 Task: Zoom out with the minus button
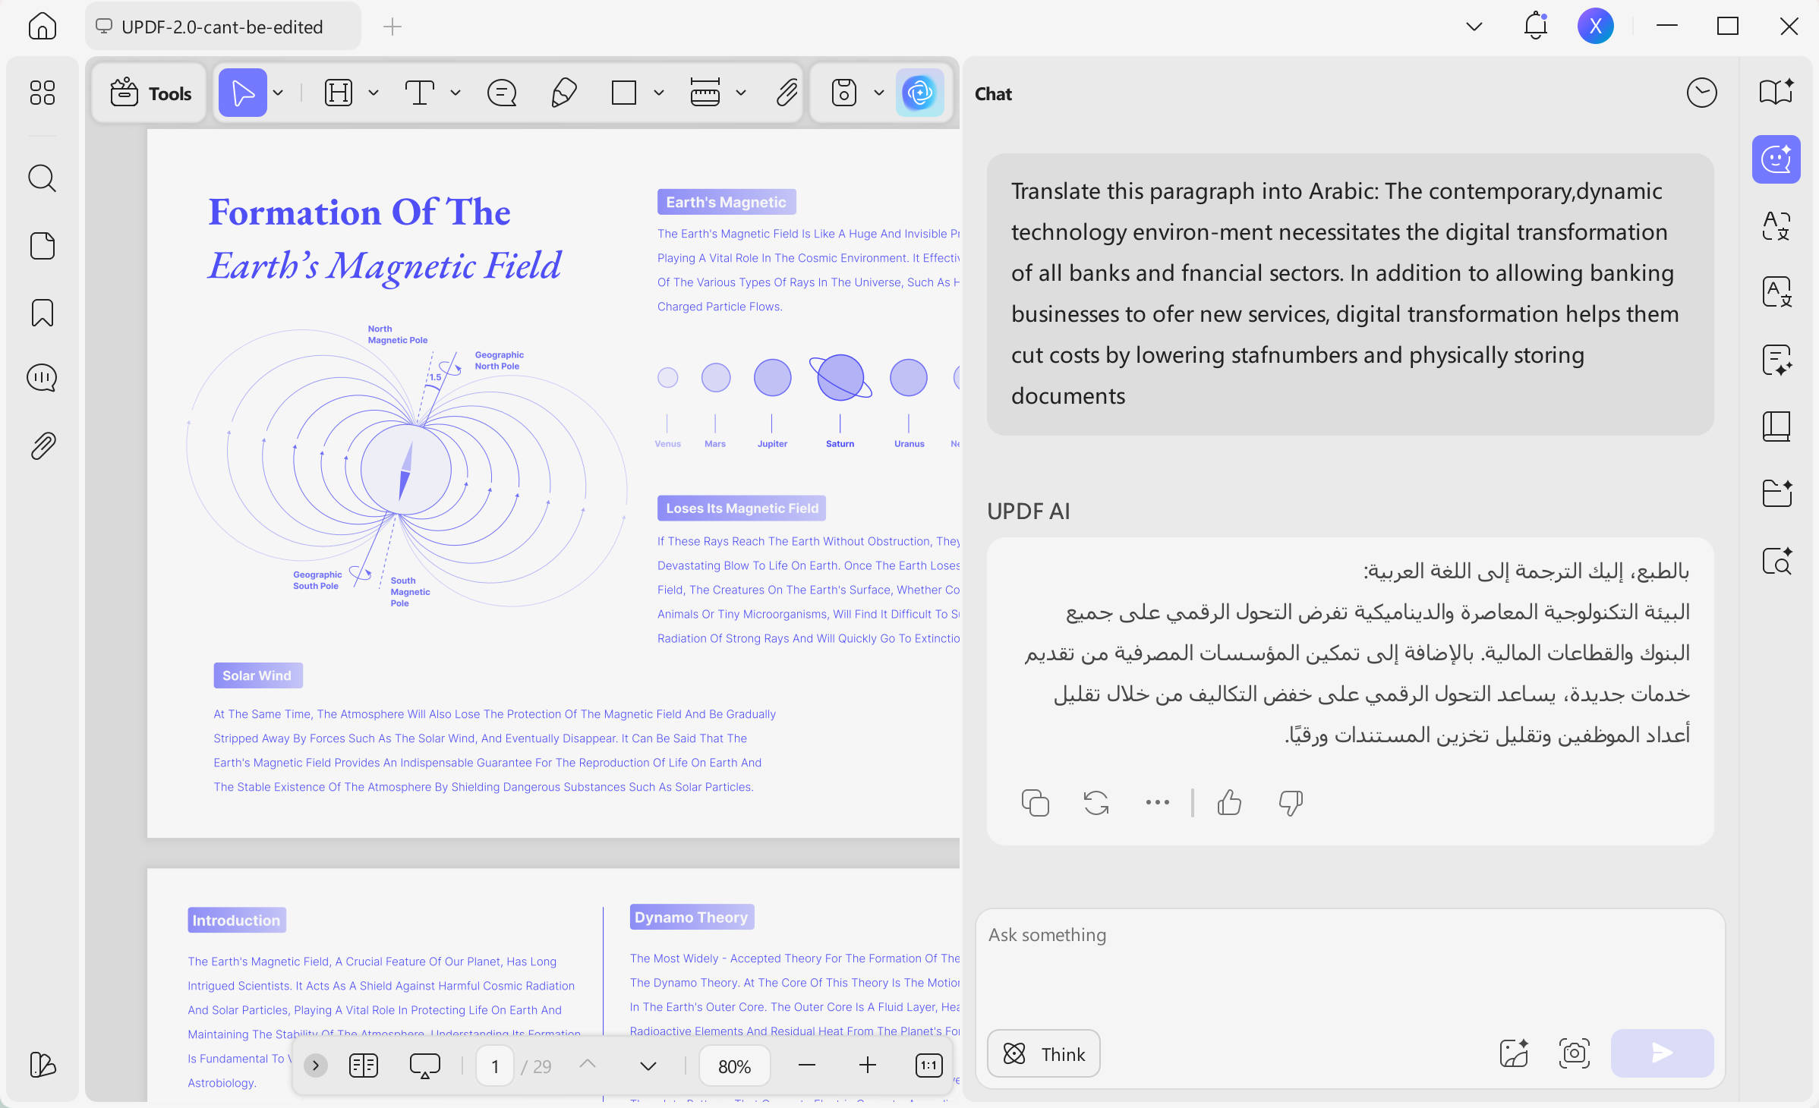tap(807, 1066)
